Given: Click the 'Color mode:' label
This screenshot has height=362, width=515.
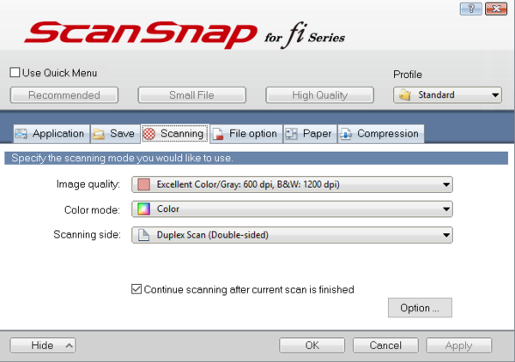Looking at the screenshot, I should coord(93,209).
